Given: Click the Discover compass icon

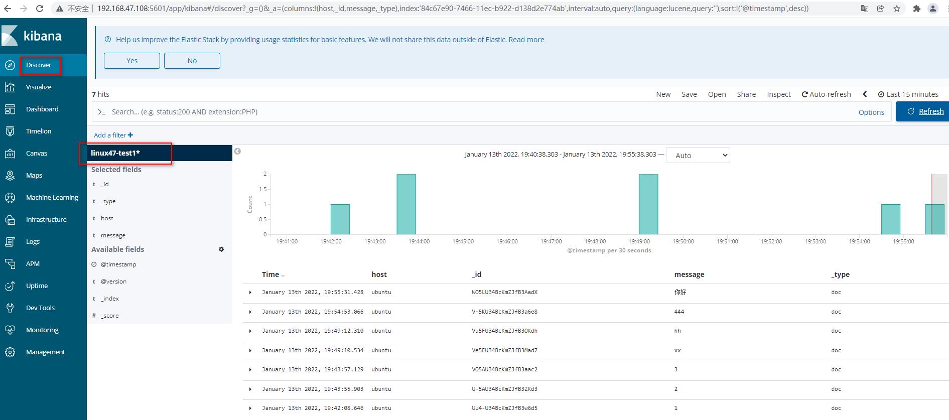Looking at the screenshot, I should (x=10, y=65).
